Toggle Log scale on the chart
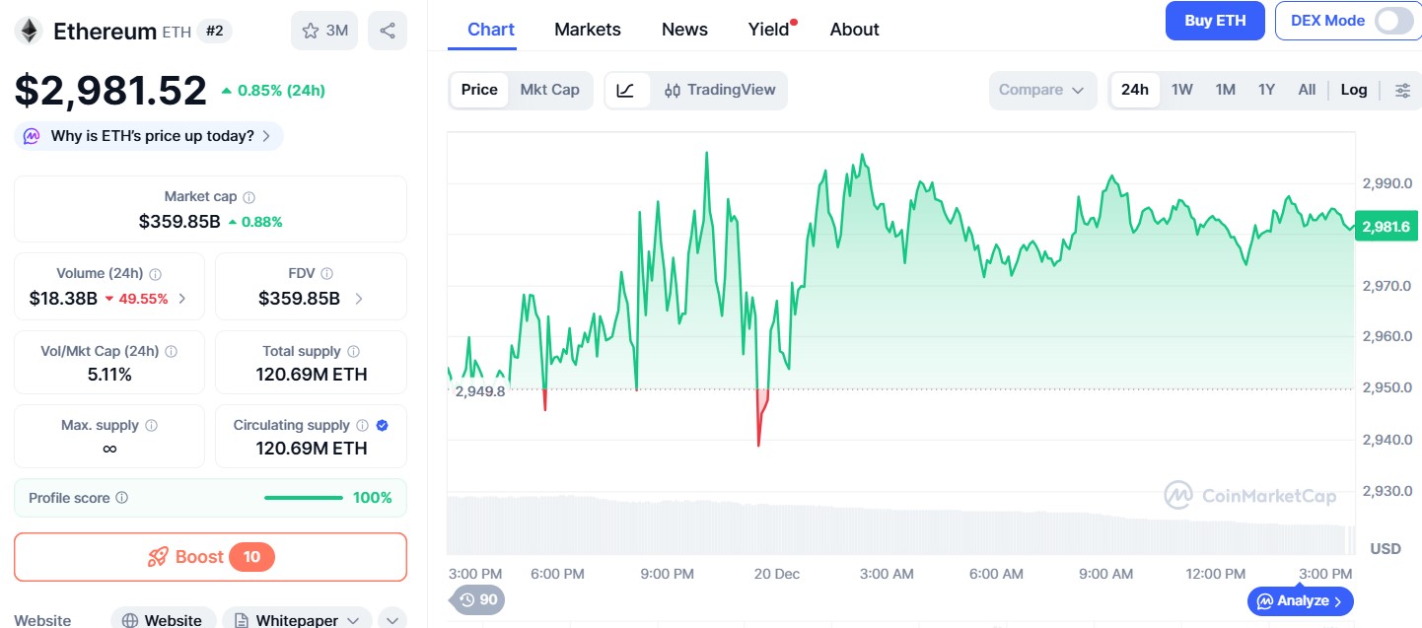Image resolution: width=1422 pixels, height=628 pixels. 1353,90
